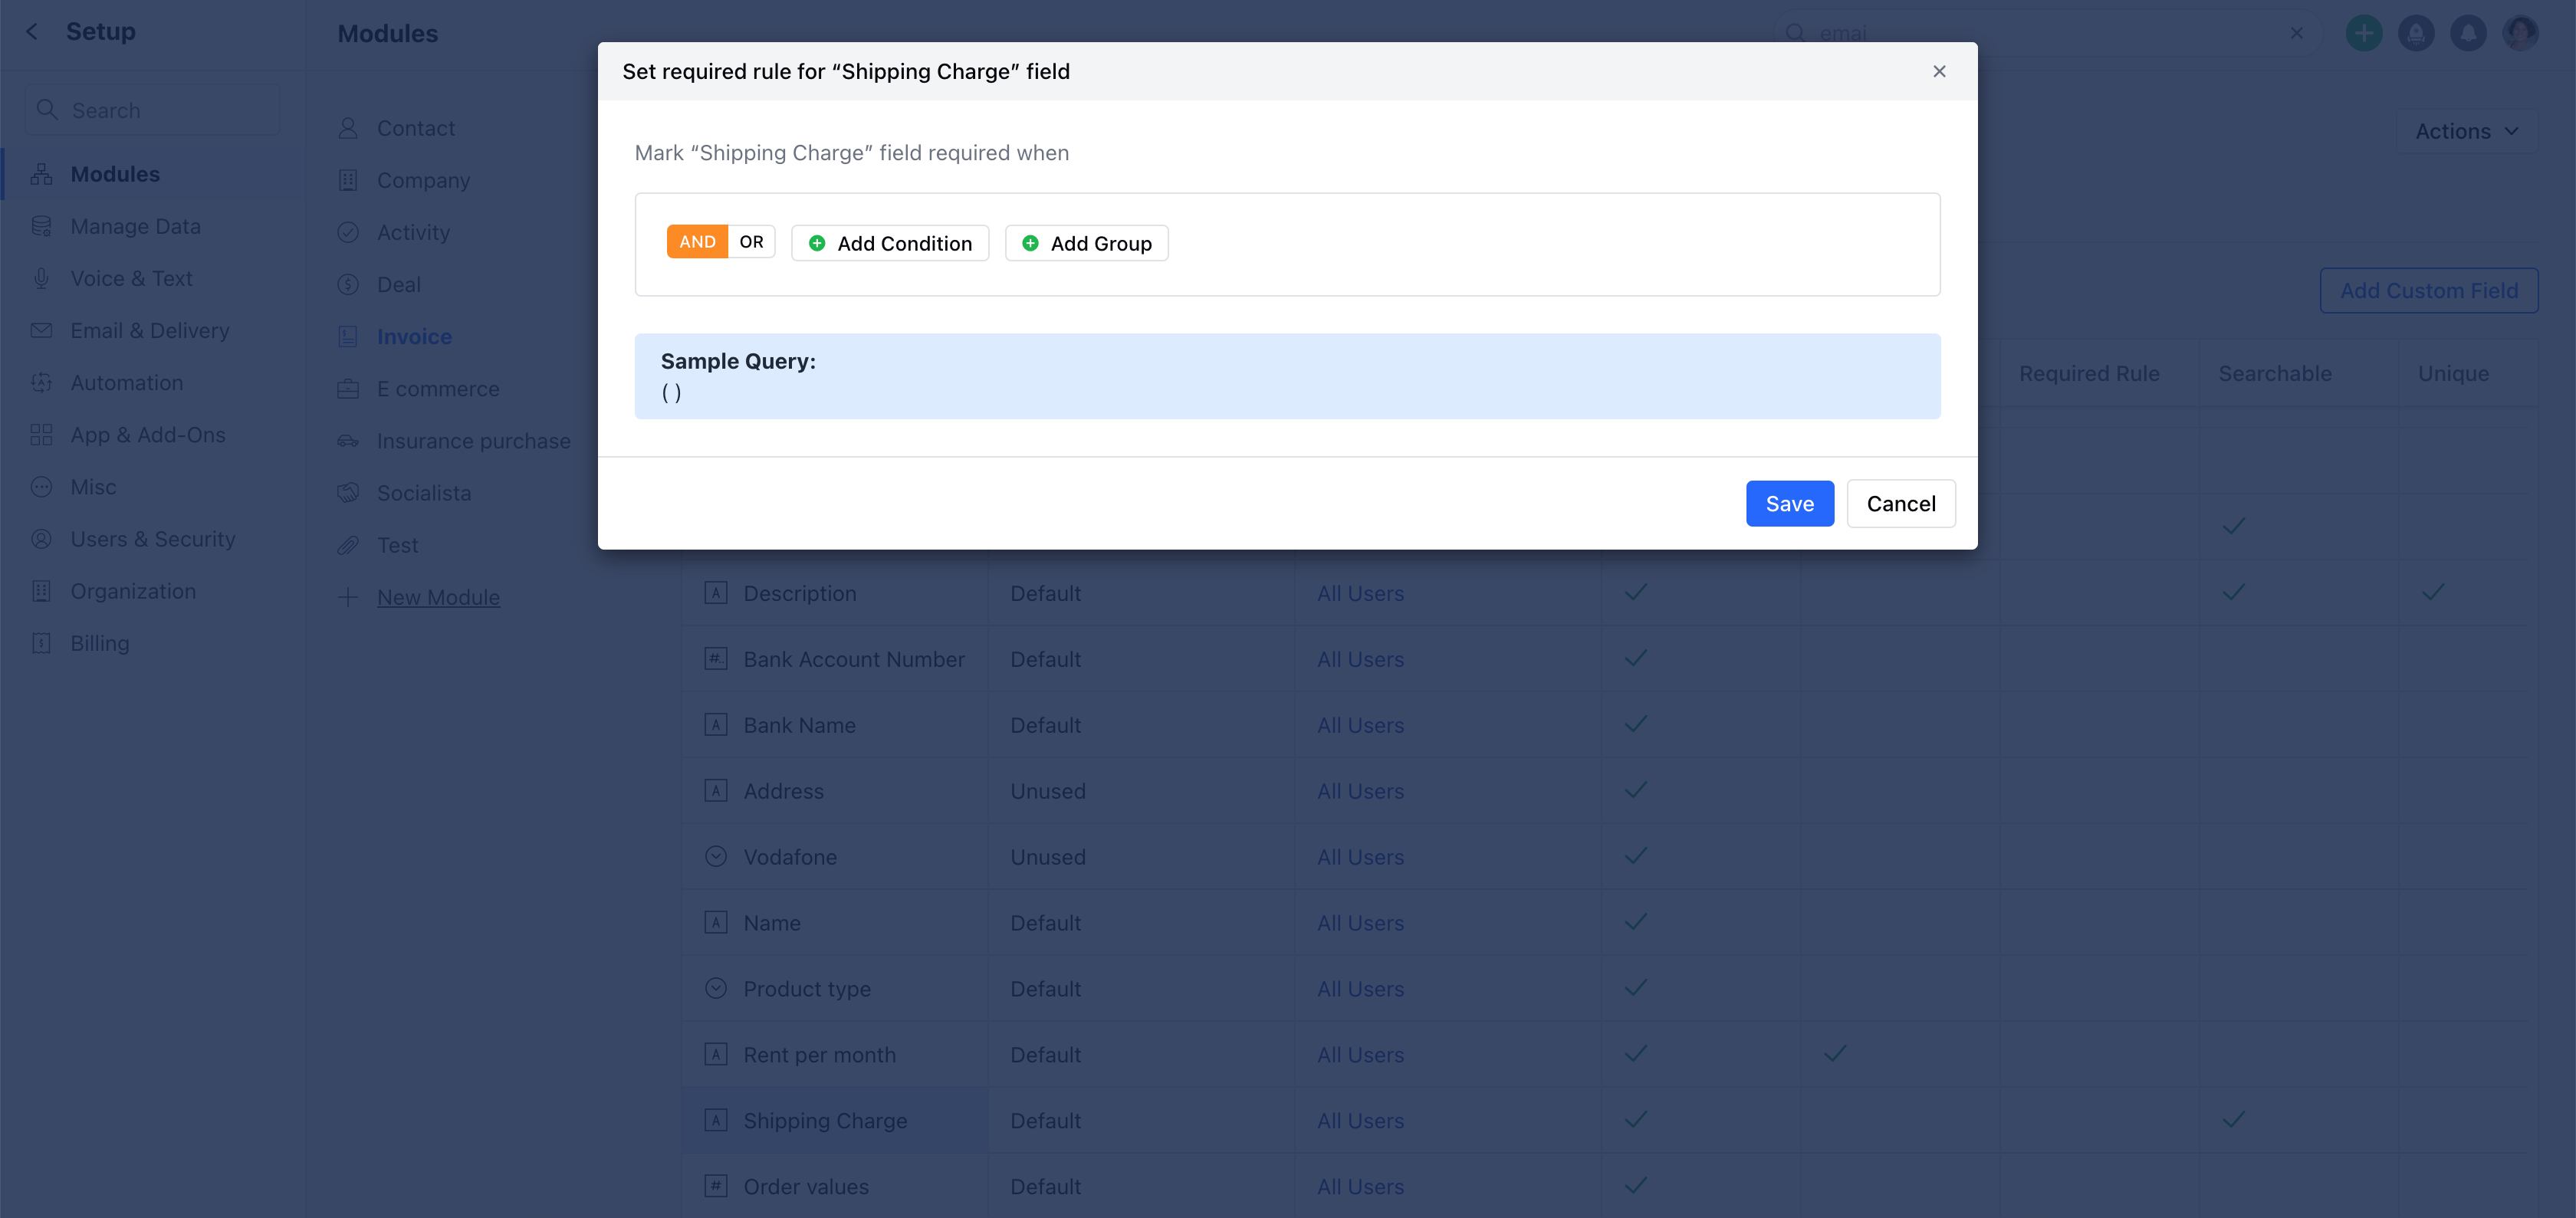Open Automation settings

(x=126, y=382)
